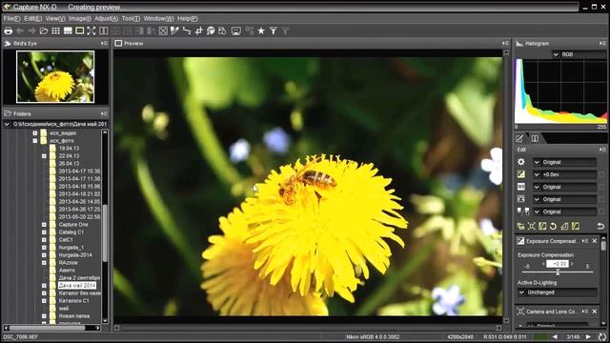
Task: Click the exposure compensation value field
Action: tap(558, 264)
